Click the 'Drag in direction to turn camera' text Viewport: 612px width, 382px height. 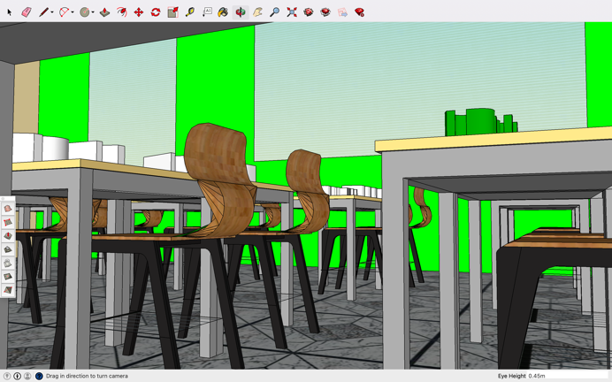(87, 376)
